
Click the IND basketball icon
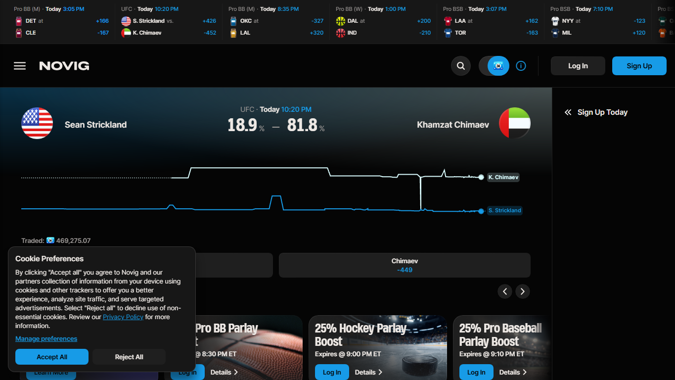[341, 33]
